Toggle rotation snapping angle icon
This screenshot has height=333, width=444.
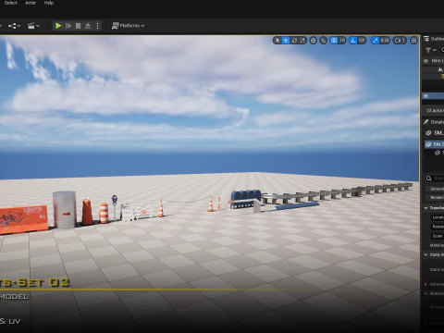click(353, 41)
